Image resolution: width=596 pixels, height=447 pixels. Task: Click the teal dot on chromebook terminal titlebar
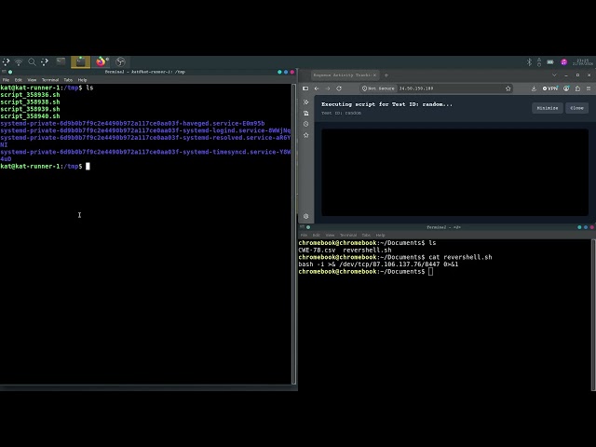579,227
